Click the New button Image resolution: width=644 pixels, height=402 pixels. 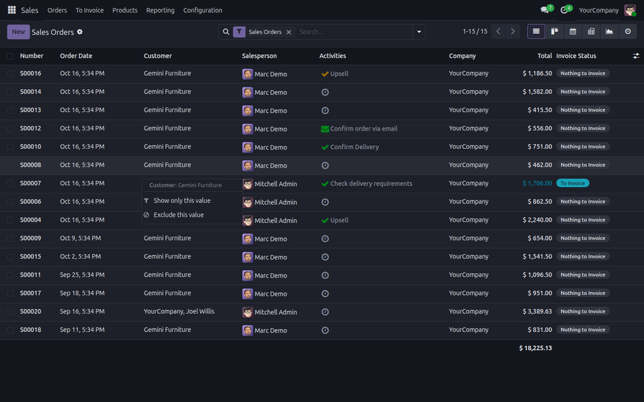pos(18,31)
